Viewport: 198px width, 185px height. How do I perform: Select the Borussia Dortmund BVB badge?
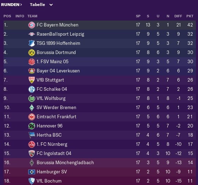pos(32,53)
